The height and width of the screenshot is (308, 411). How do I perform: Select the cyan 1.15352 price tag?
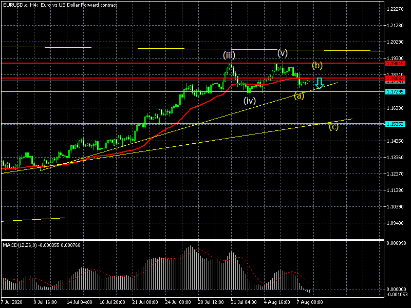[x=396, y=124]
